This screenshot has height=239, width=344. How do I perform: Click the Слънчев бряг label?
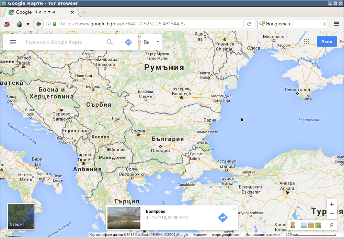[x=206, y=132]
